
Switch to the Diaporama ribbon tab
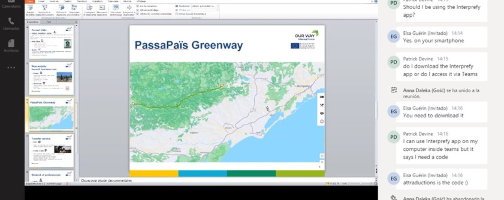113,2
